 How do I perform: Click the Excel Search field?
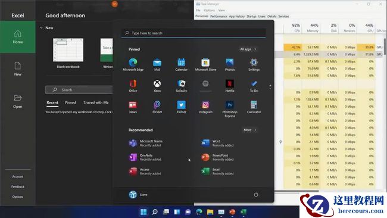[79, 90]
